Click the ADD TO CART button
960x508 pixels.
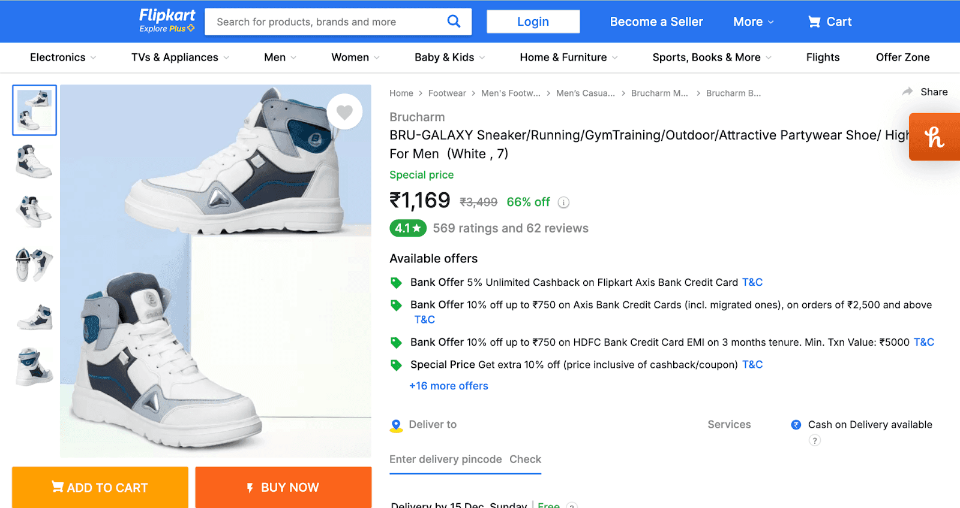pos(99,487)
